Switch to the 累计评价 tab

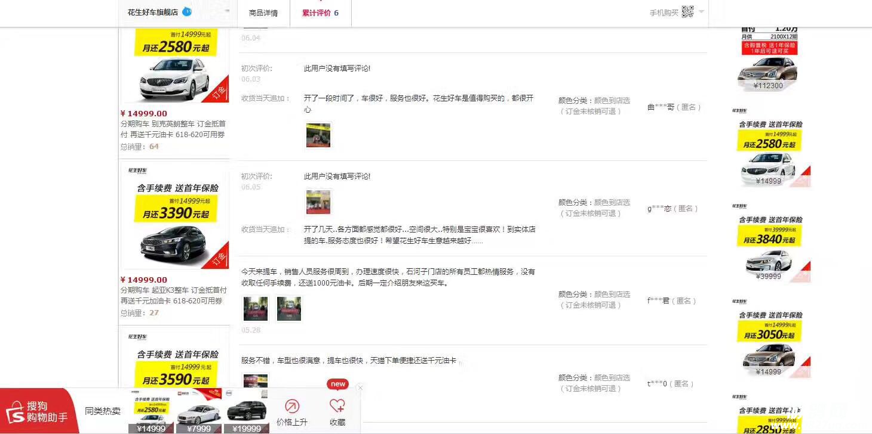(320, 13)
